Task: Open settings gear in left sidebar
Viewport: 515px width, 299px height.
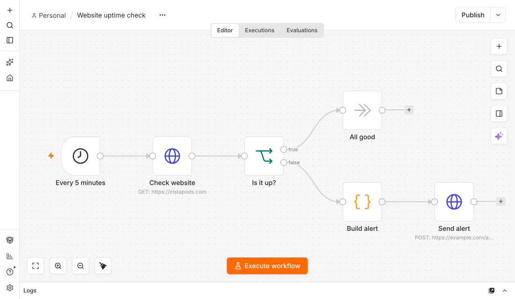Action: pyautogui.click(x=10, y=287)
